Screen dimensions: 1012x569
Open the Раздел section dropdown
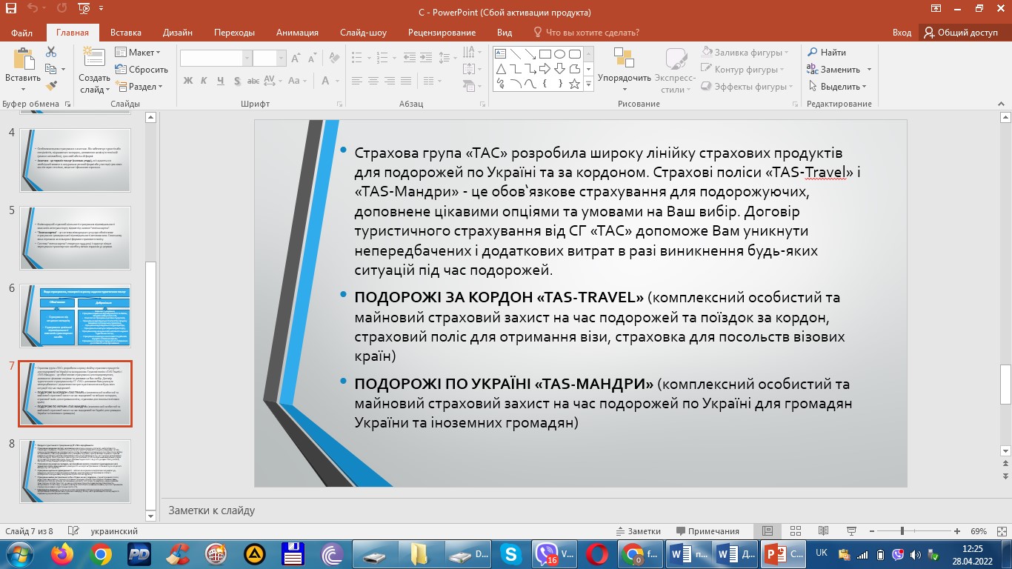(x=138, y=87)
